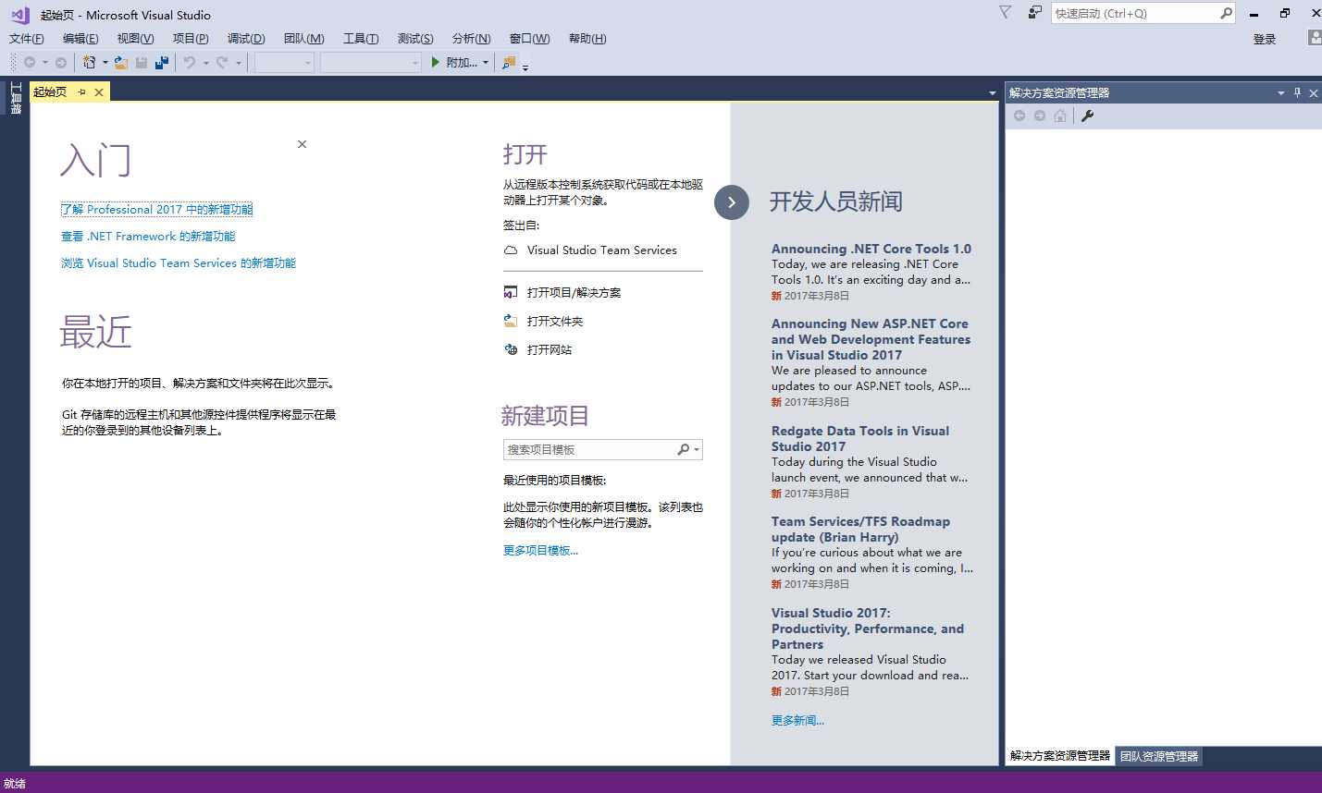Click the Save All toolbar icon
The height and width of the screenshot is (793, 1322).
(x=162, y=63)
